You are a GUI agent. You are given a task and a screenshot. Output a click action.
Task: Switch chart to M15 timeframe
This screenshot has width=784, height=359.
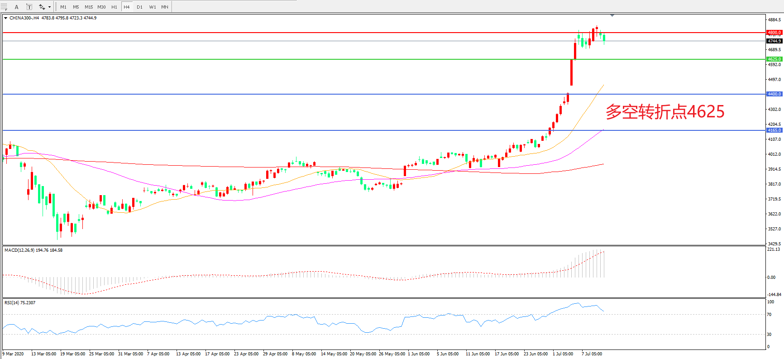(x=89, y=7)
